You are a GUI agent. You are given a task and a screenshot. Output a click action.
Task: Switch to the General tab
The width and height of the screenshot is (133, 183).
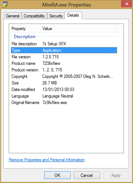pos(13,16)
